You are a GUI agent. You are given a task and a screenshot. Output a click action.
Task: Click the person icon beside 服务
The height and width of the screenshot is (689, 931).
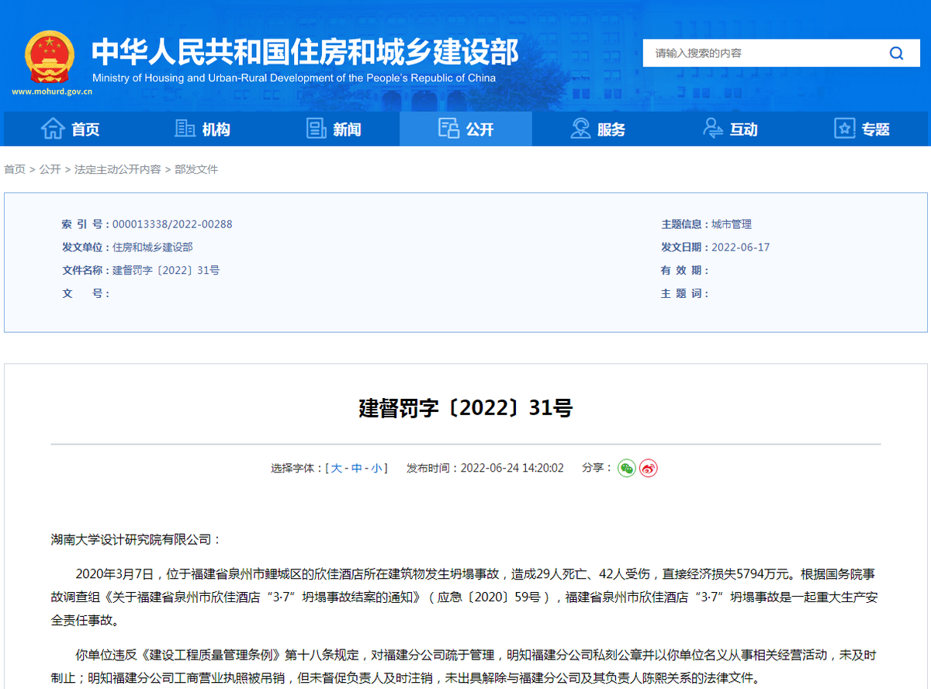click(580, 129)
